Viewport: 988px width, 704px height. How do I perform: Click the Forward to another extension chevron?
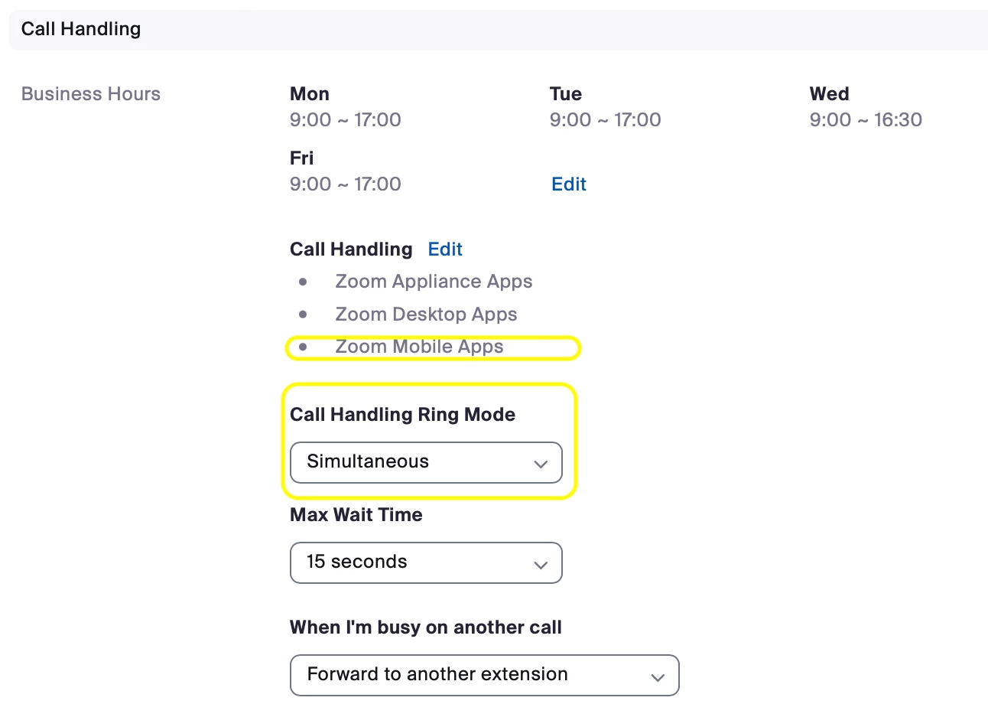(x=657, y=677)
